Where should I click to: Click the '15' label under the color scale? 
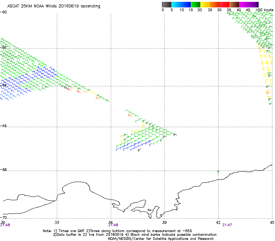[x=191, y=10]
